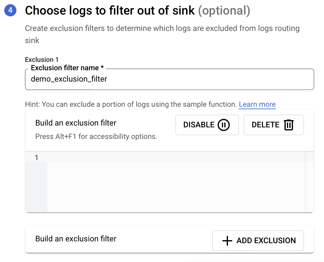324x262 pixels.
Task: Click the demo_exclusion_filter text in the field
Action: 69,79
